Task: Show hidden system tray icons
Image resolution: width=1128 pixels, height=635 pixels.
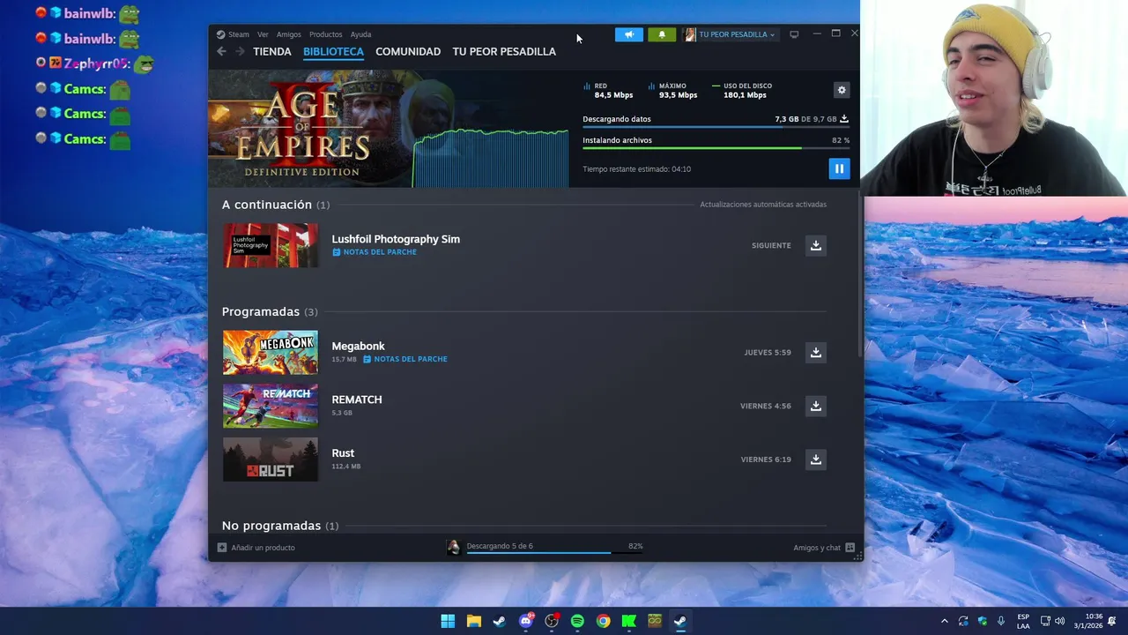Action: coord(945,621)
